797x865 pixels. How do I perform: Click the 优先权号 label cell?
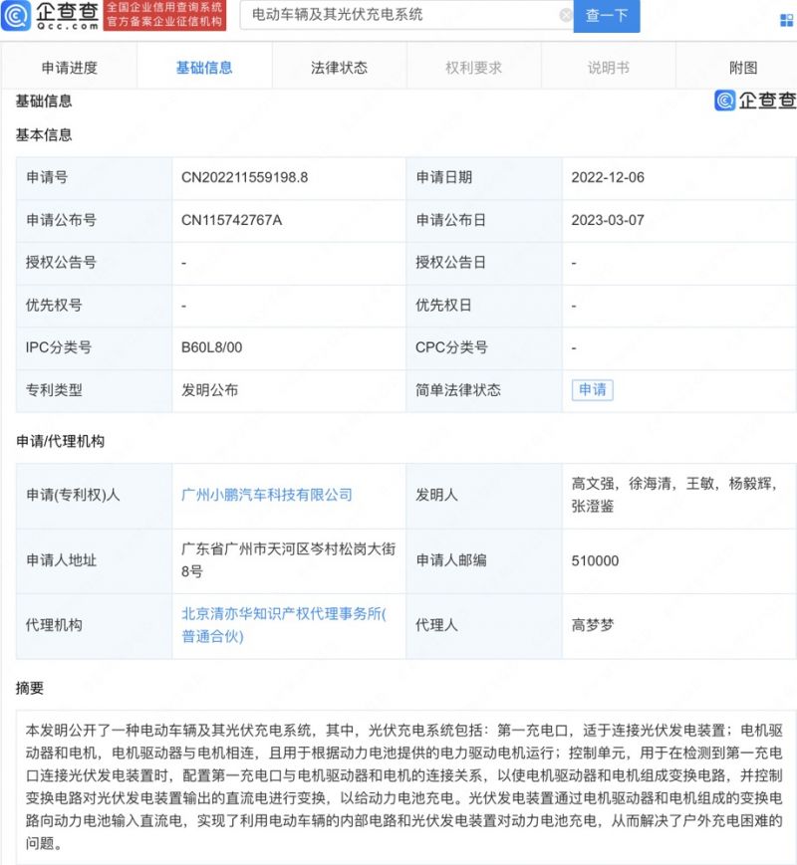tap(95, 305)
